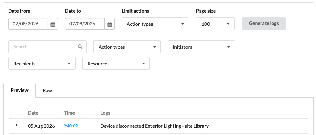Screen dimensions: 316x135
Task: Click Device disconnected Exterior Lighting log text
Action: click(x=155, y=126)
